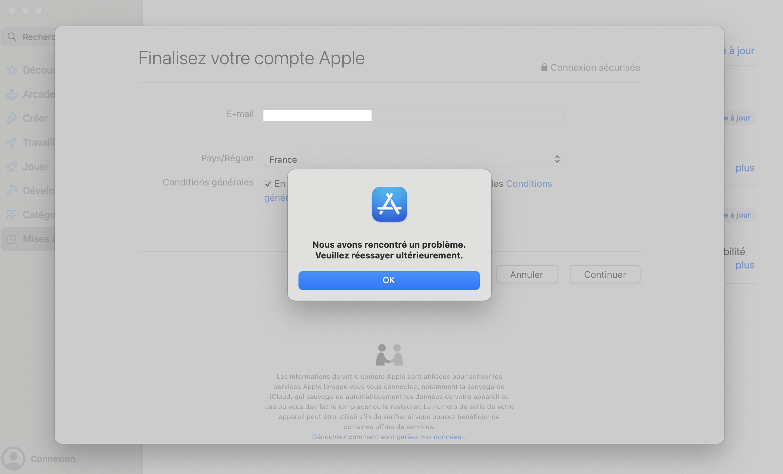The width and height of the screenshot is (783, 474).
Task: Click the App Store icon in the alert
Action: tap(389, 204)
